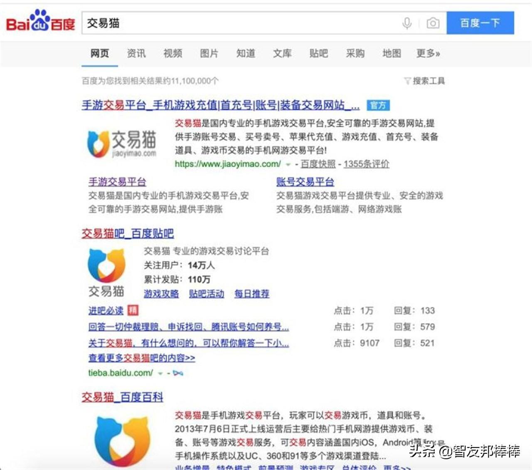Expand the dropdown arrow after jiaoyimao.com URL
The height and width of the screenshot is (470, 532).
tap(288, 165)
